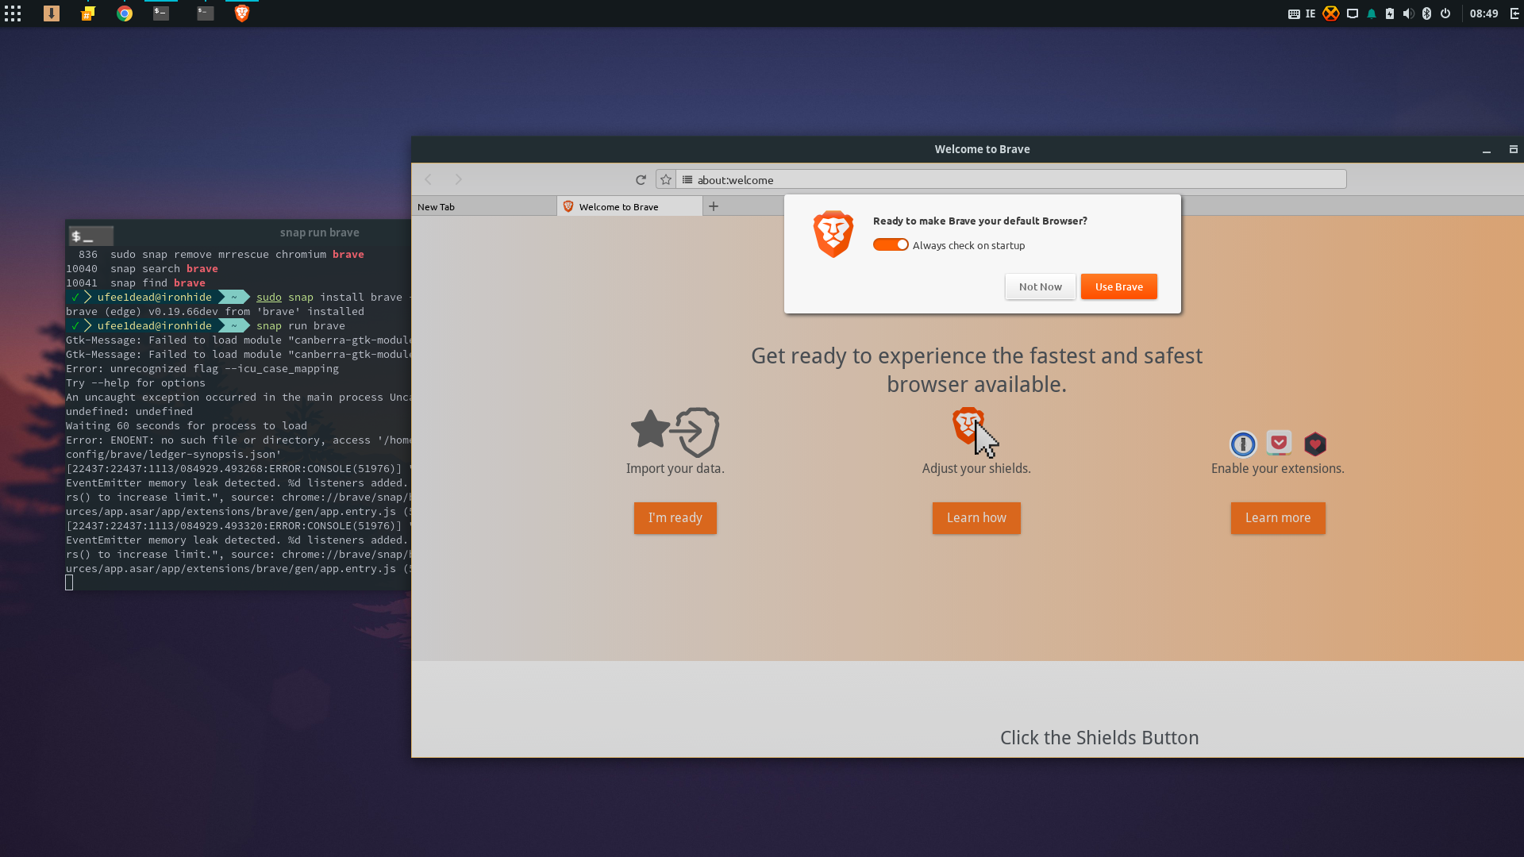Select the Welcome to Brave tab
1524x857 pixels.
coord(629,206)
